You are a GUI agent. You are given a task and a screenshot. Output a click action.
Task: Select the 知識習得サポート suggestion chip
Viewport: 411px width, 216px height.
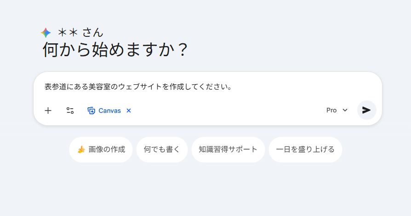coord(228,150)
